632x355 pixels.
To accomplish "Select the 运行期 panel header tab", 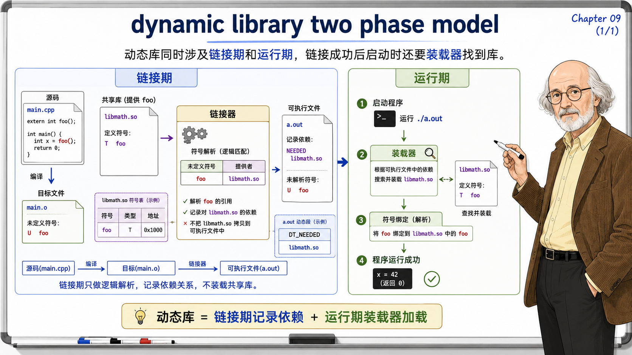I will pyautogui.click(x=432, y=78).
